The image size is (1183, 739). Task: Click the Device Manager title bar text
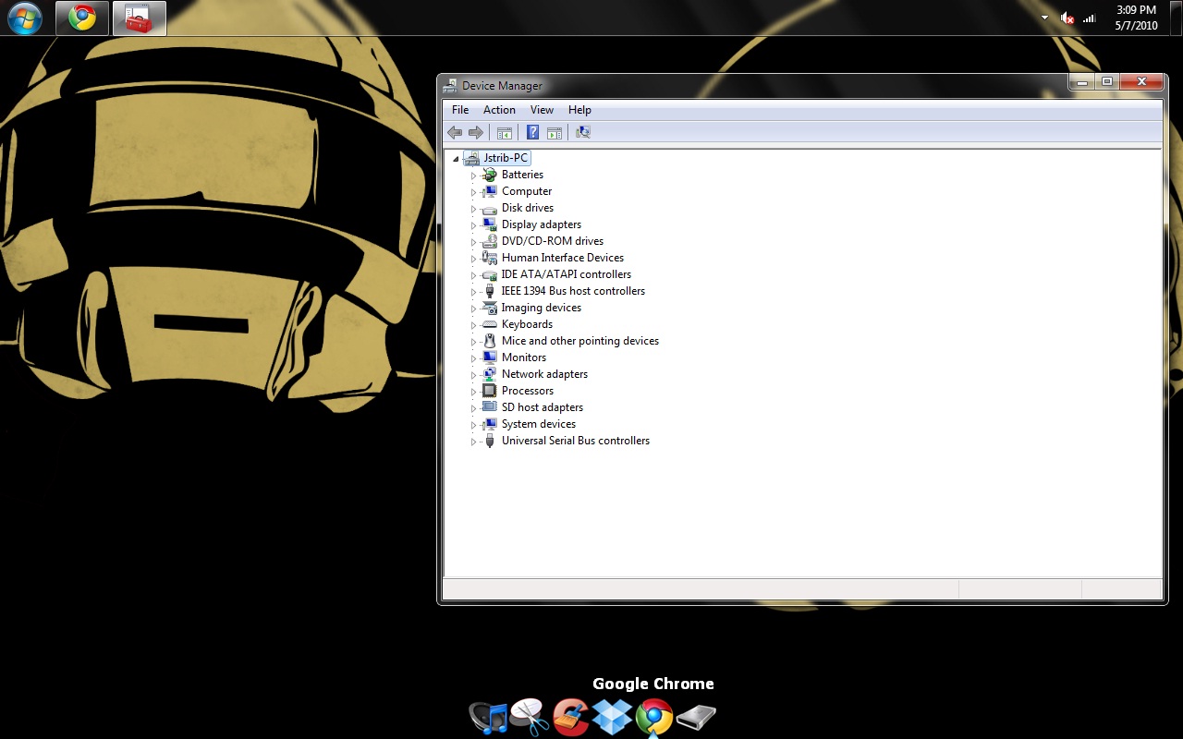502,86
